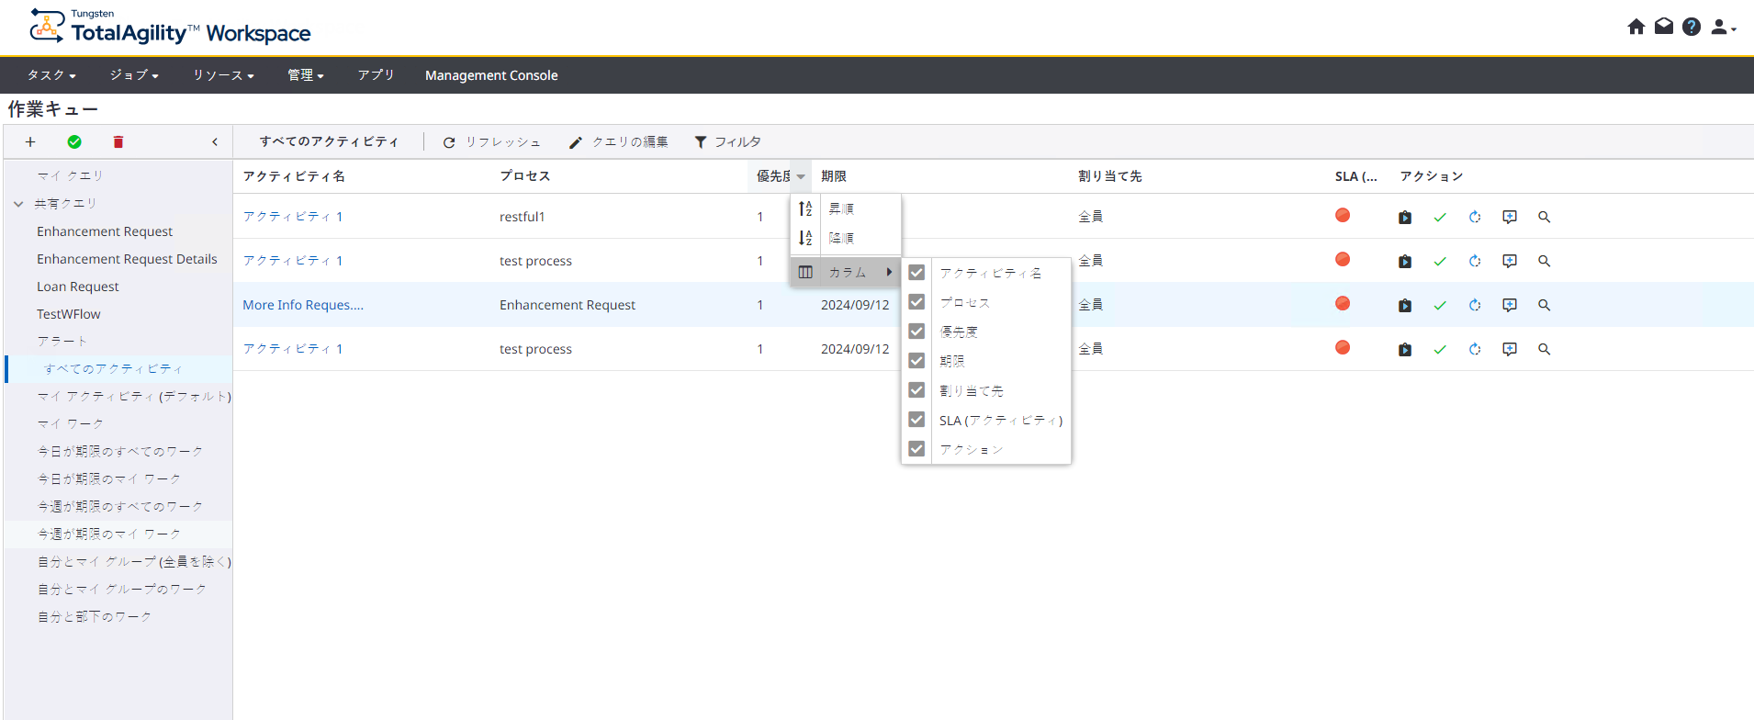Click red SLA status dot in first row
The height and width of the screenshot is (720, 1754).
tap(1343, 216)
